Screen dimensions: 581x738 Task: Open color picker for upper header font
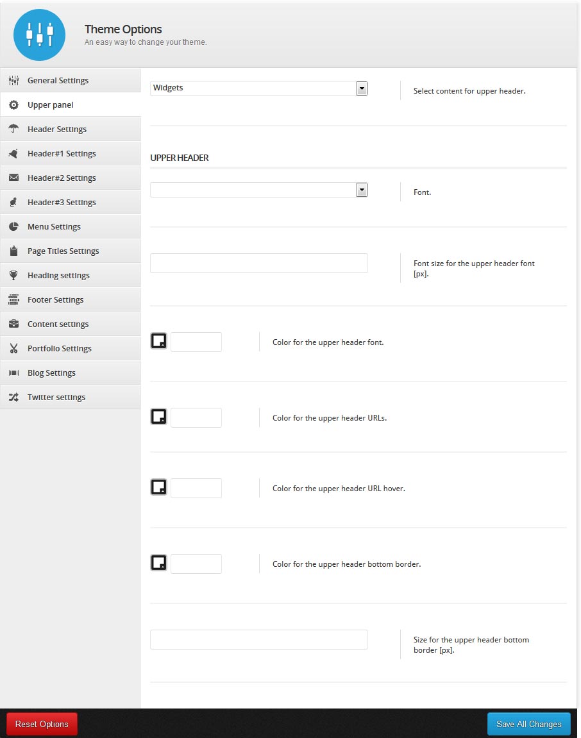click(158, 340)
